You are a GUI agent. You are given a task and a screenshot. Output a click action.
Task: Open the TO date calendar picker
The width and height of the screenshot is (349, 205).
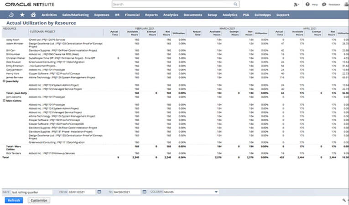pos(145,192)
